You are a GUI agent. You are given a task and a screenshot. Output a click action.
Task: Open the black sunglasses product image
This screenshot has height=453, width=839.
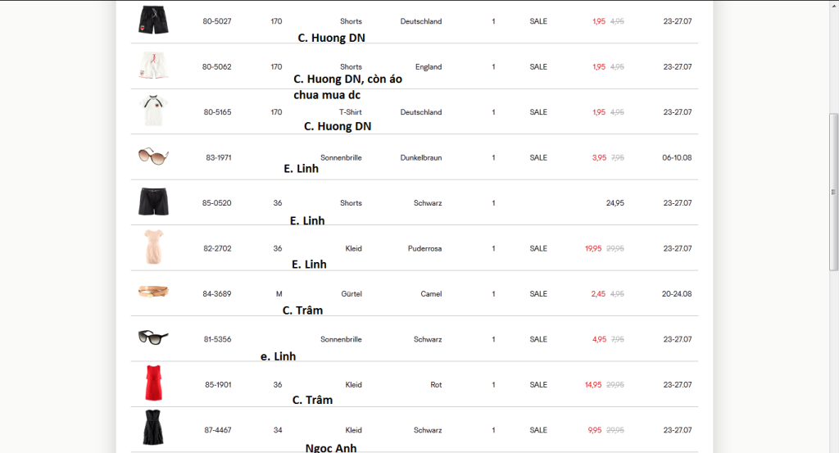[x=153, y=337]
